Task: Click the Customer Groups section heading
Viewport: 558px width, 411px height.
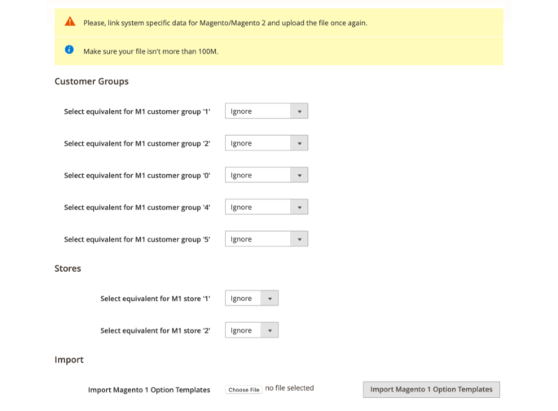Action: point(91,81)
